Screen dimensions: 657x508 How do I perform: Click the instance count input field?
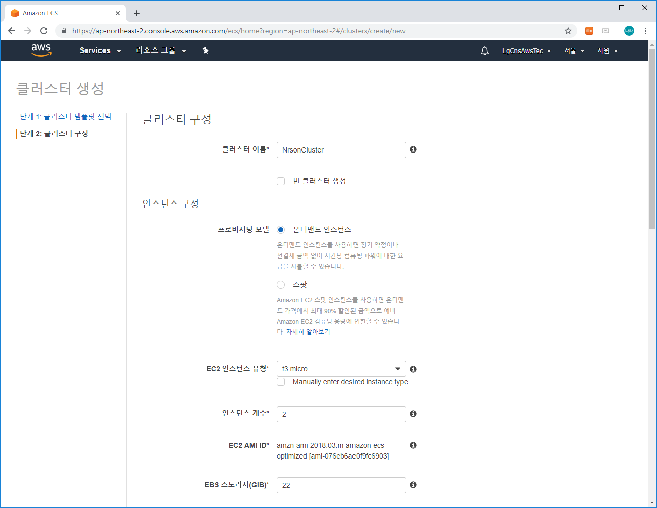341,414
